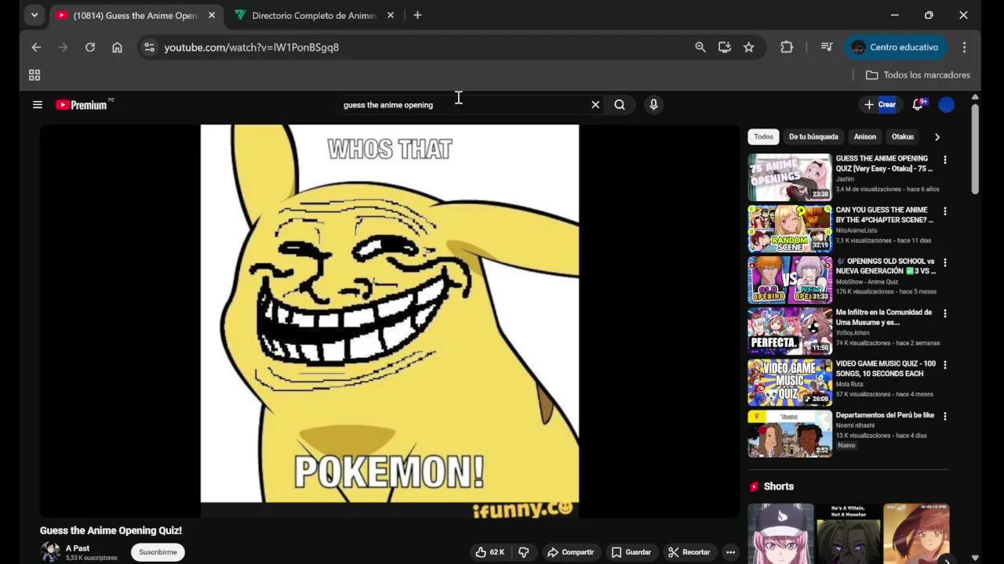This screenshot has width=1004, height=564.
Task: Open the A Past channel avatar
Action: [50, 552]
